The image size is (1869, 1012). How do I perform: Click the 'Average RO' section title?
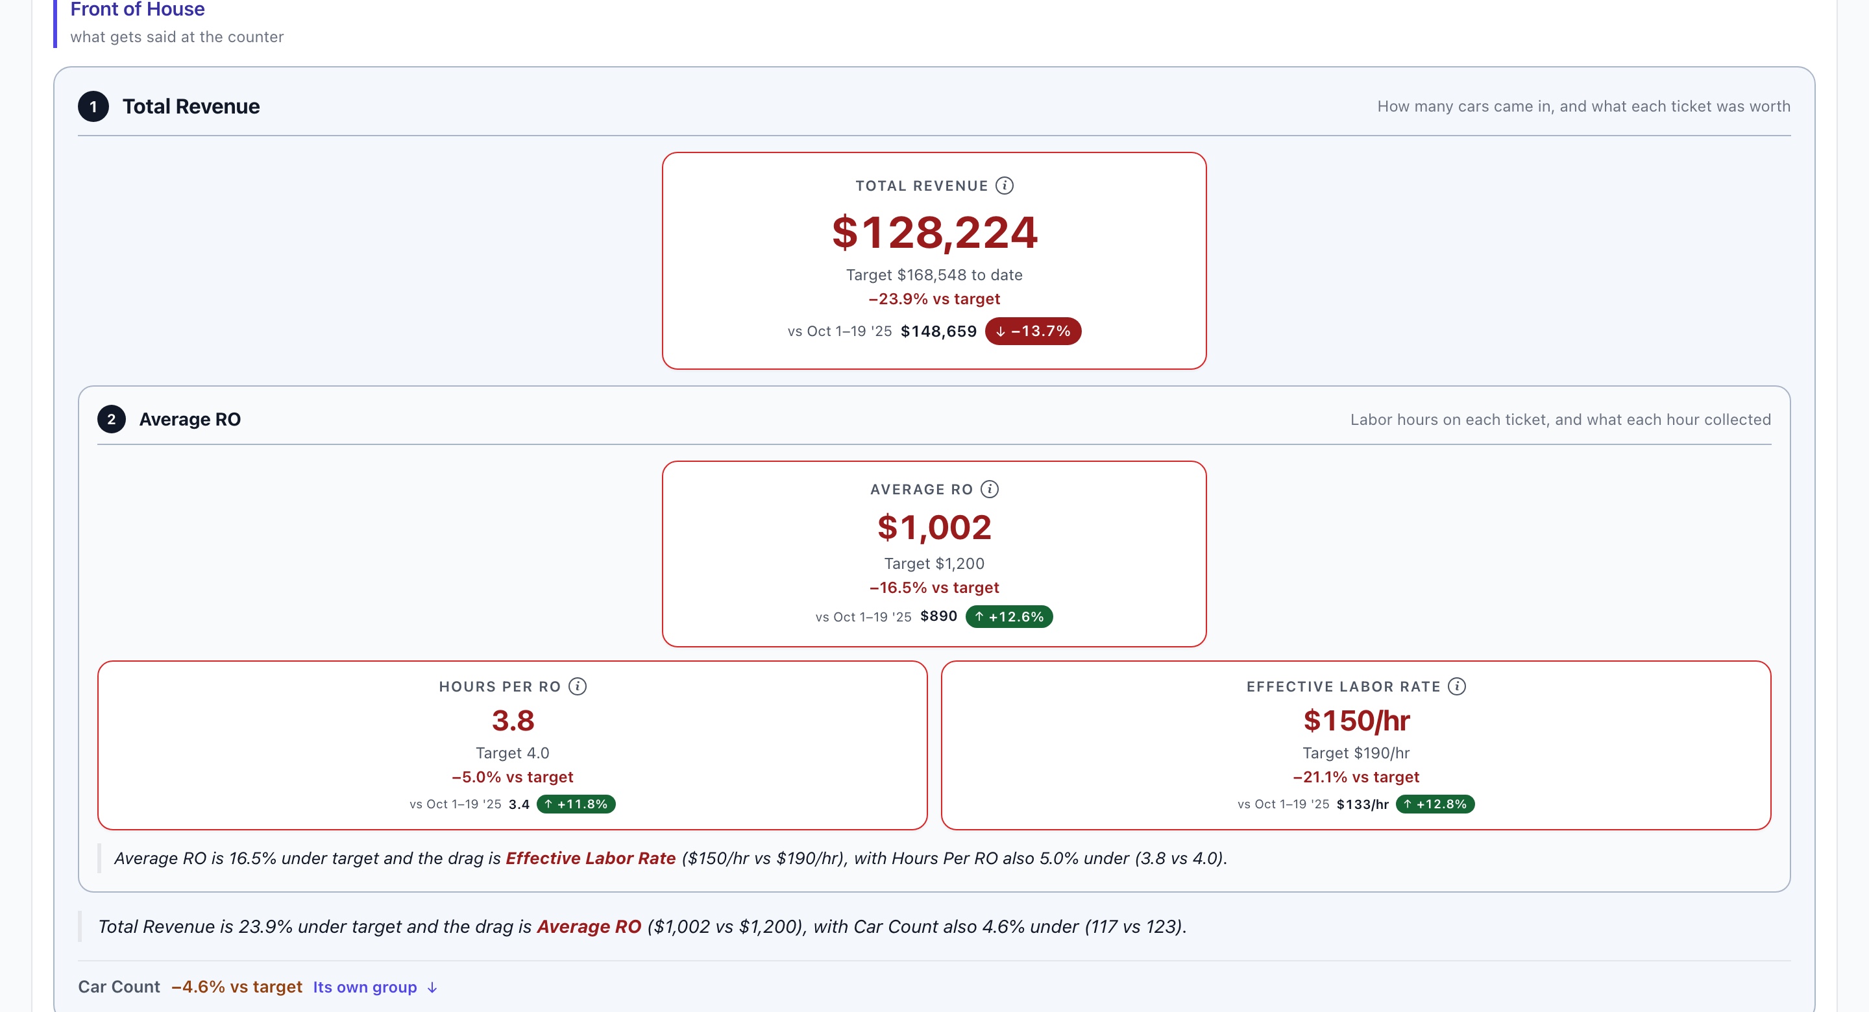190,419
